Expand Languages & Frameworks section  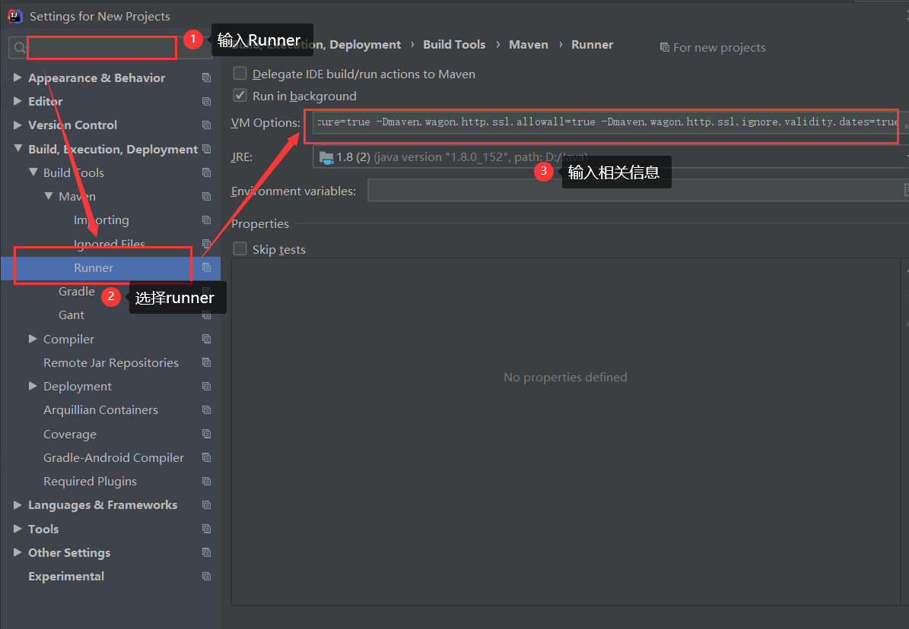coord(17,504)
